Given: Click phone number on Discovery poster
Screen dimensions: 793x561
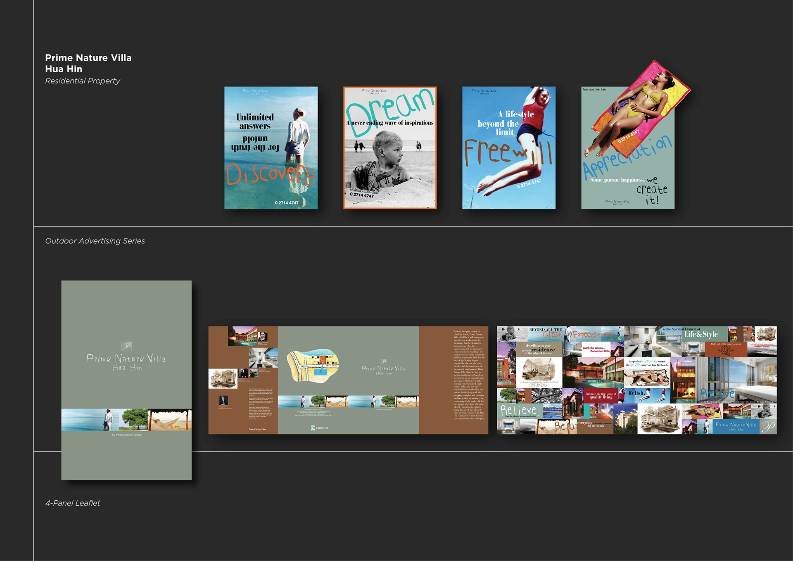Looking at the screenshot, I should tap(287, 203).
